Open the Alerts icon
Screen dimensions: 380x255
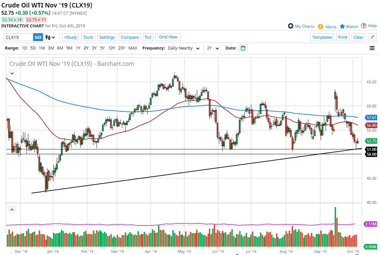321,27
